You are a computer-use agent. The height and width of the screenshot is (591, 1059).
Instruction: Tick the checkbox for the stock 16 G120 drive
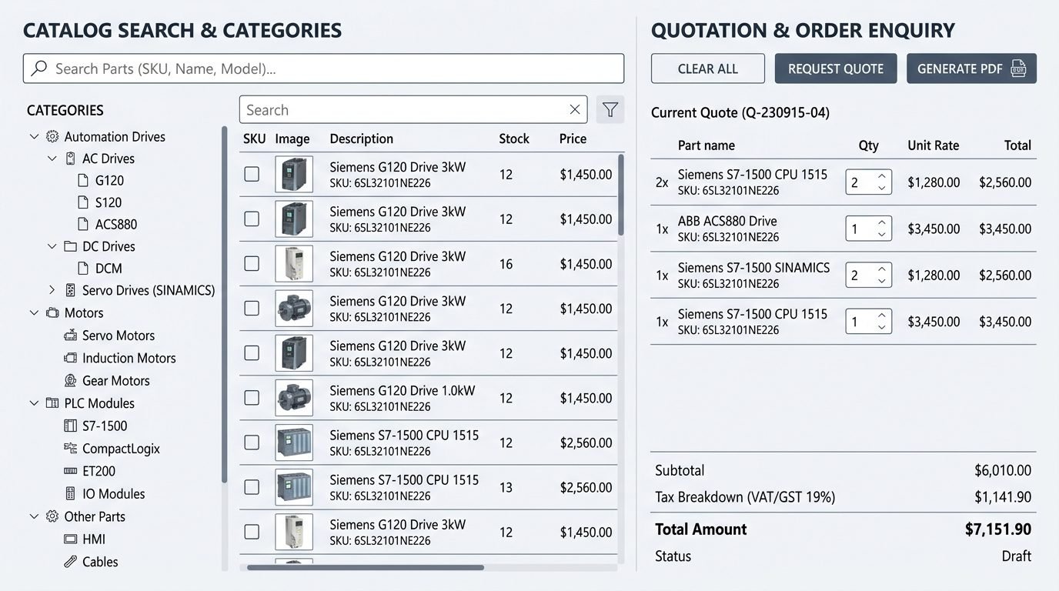(252, 263)
